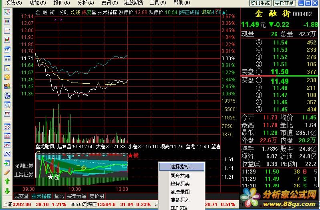Click the 深证 index value 13564.6
Screen dimensions: 320x210
point(106,204)
